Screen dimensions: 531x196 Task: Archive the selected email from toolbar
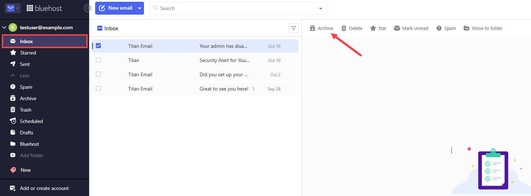click(x=321, y=28)
